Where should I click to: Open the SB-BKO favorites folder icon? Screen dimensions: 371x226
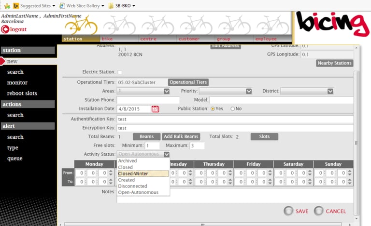tap(111, 6)
